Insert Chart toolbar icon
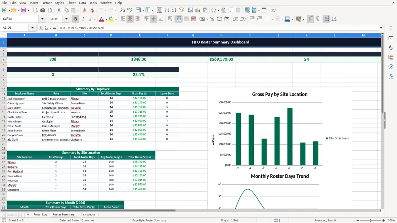Screen dimensions: 397x223 point(198,10)
